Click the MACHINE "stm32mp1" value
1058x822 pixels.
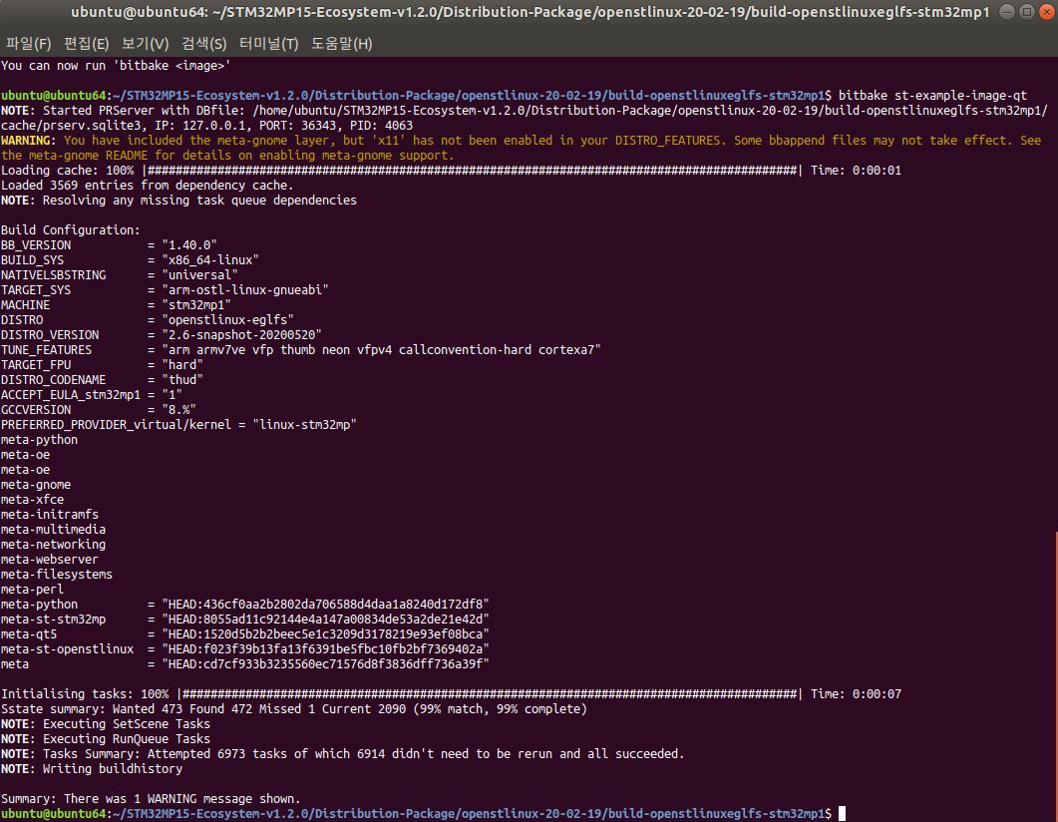[x=196, y=305]
